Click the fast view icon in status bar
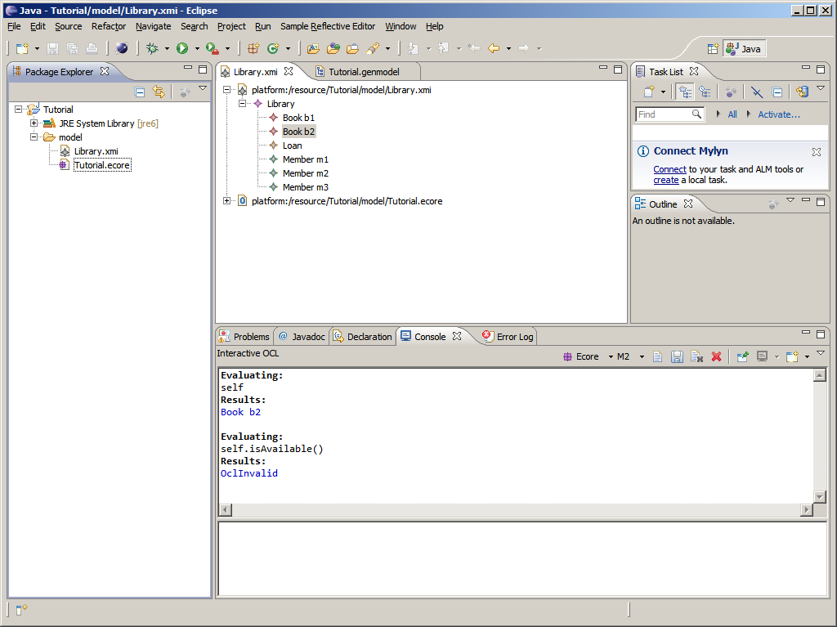Image resolution: width=837 pixels, height=627 pixels. coord(21,609)
